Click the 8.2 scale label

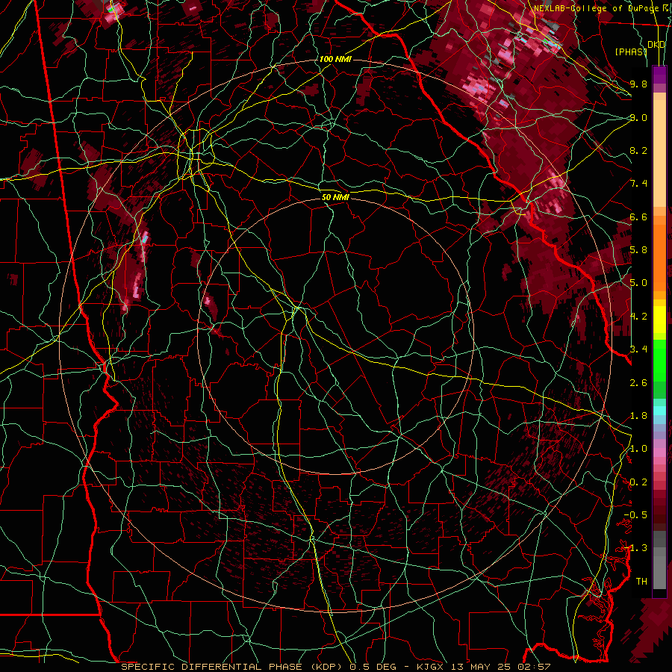[638, 150]
